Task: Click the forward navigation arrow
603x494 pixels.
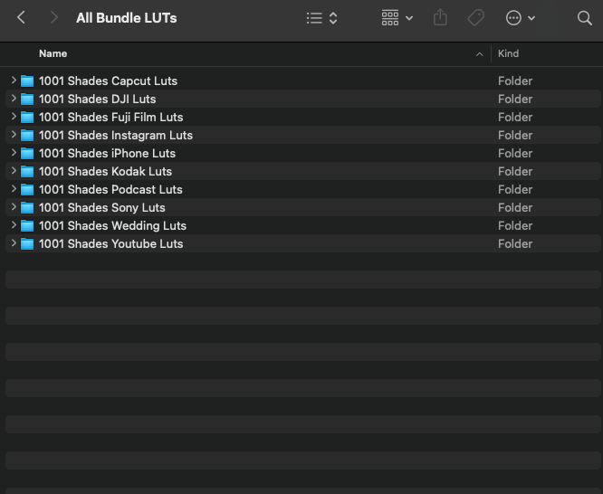Action: (x=54, y=18)
